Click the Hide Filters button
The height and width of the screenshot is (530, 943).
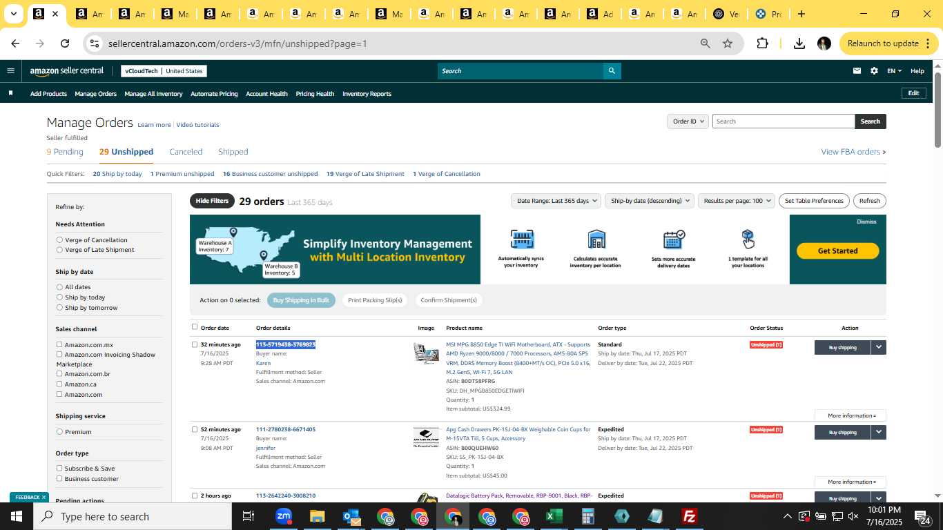point(212,201)
